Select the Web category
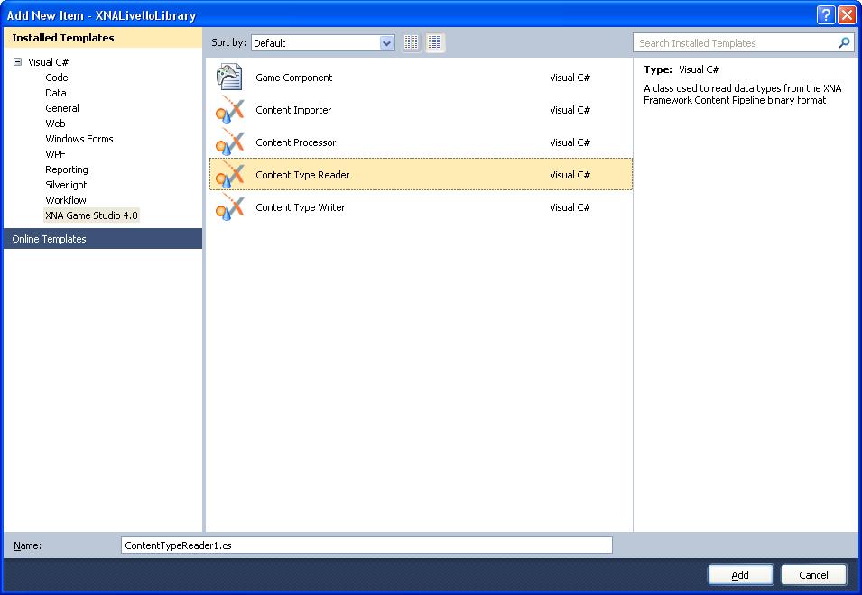 pyautogui.click(x=55, y=124)
